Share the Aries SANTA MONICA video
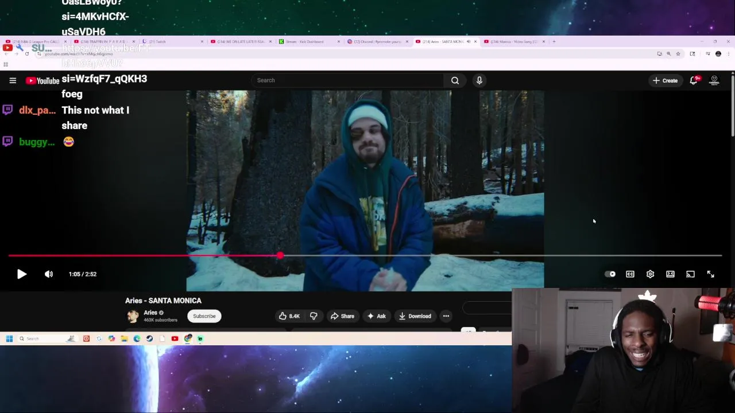735x413 pixels. pyautogui.click(x=342, y=316)
